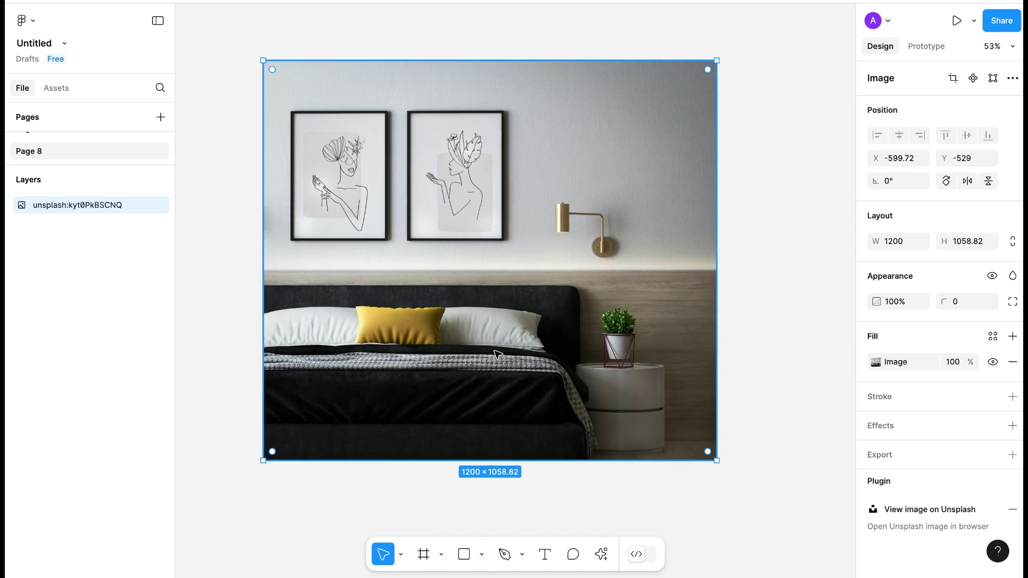Expand Rectangle shape tools arrow
The width and height of the screenshot is (1028, 578).
[x=481, y=554]
